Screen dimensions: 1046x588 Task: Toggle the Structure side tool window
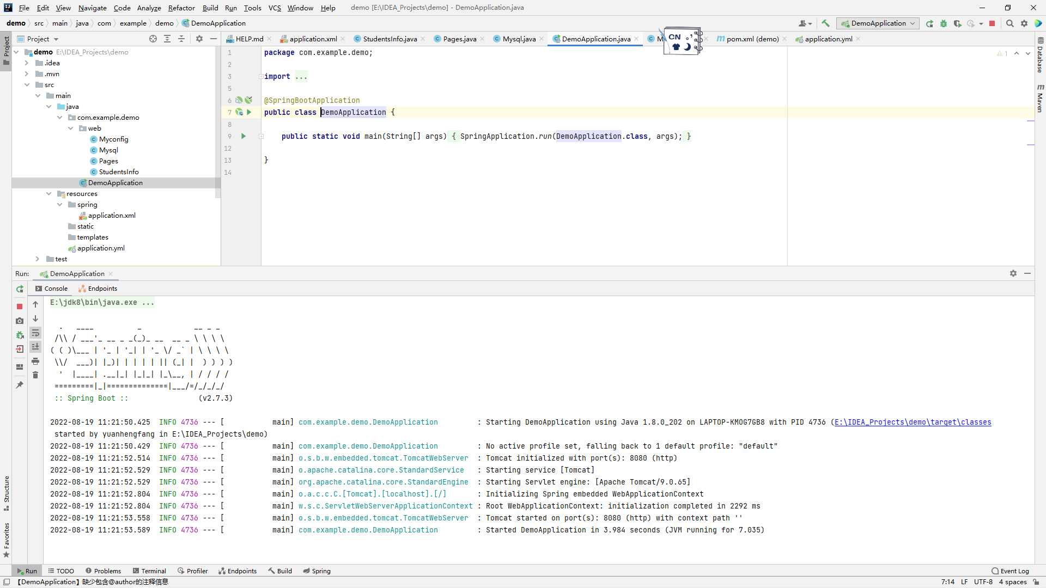pos(6,493)
